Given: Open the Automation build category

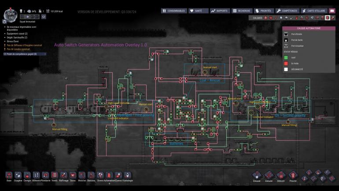Looking at the screenshot, I should point(109,176).
